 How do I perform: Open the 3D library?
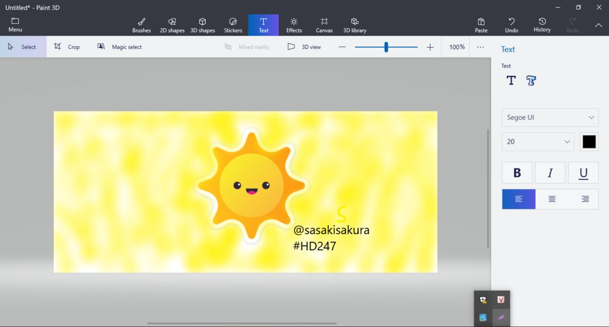click(x=354, y=25)
